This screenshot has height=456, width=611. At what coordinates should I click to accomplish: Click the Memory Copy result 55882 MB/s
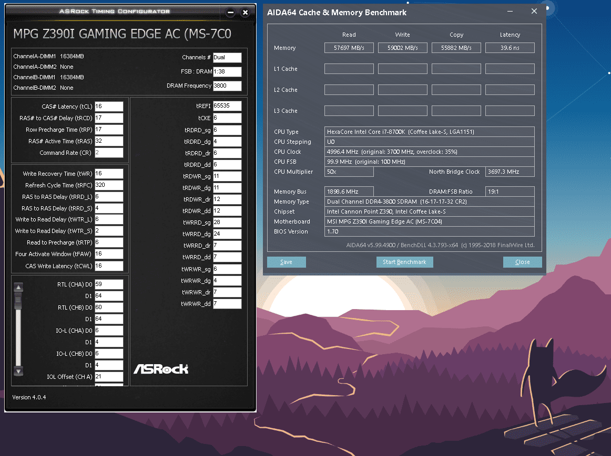[456, 48]
